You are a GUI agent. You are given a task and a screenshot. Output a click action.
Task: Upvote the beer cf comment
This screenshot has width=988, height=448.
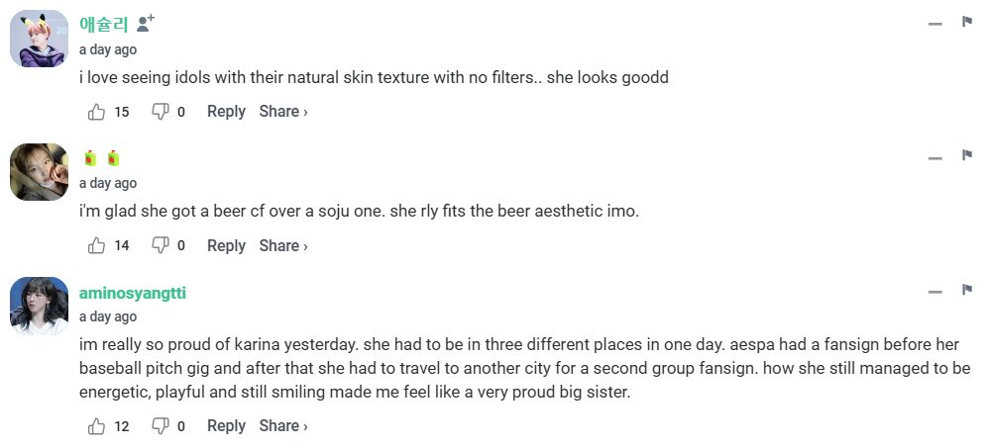coord(97,245)
